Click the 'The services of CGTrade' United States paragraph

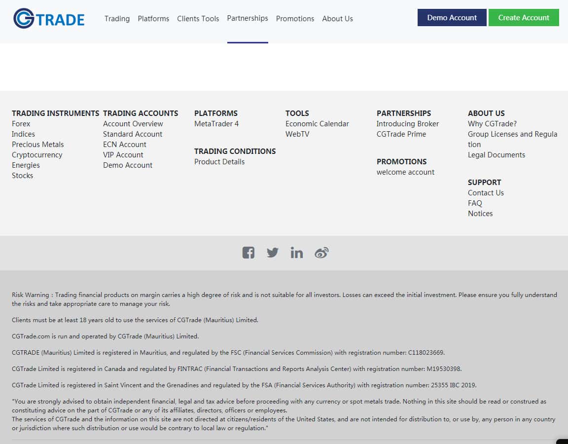[x=284, y=424]
